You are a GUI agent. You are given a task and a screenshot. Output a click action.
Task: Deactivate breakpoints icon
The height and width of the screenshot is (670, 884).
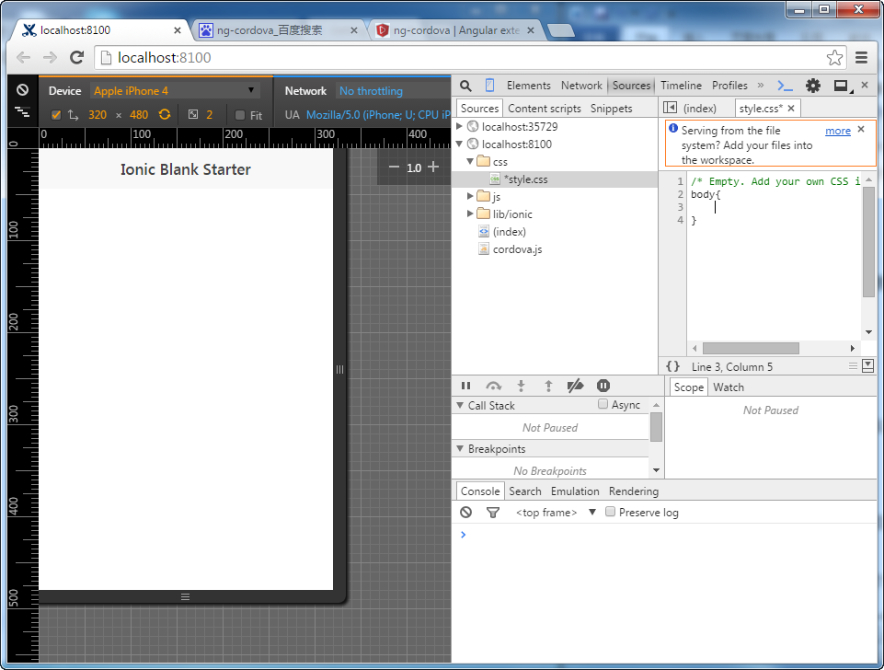[575, 386]
